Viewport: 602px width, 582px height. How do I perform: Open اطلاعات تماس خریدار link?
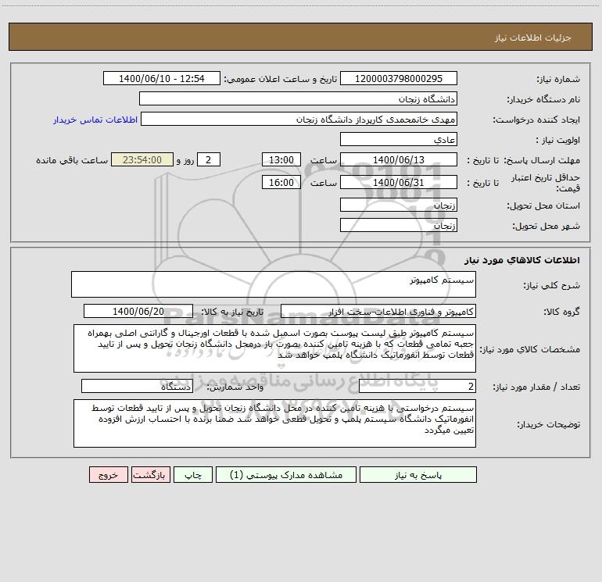[x=95, y=120]
